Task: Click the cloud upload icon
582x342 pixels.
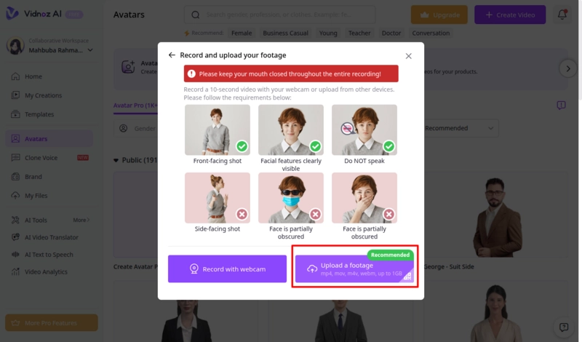Action: click(312, 269)
